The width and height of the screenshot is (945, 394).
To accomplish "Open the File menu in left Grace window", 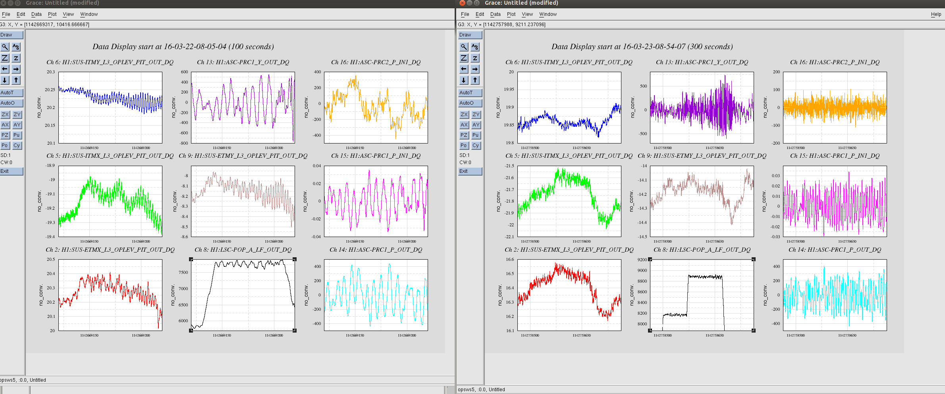I will (x=6, y=14).
